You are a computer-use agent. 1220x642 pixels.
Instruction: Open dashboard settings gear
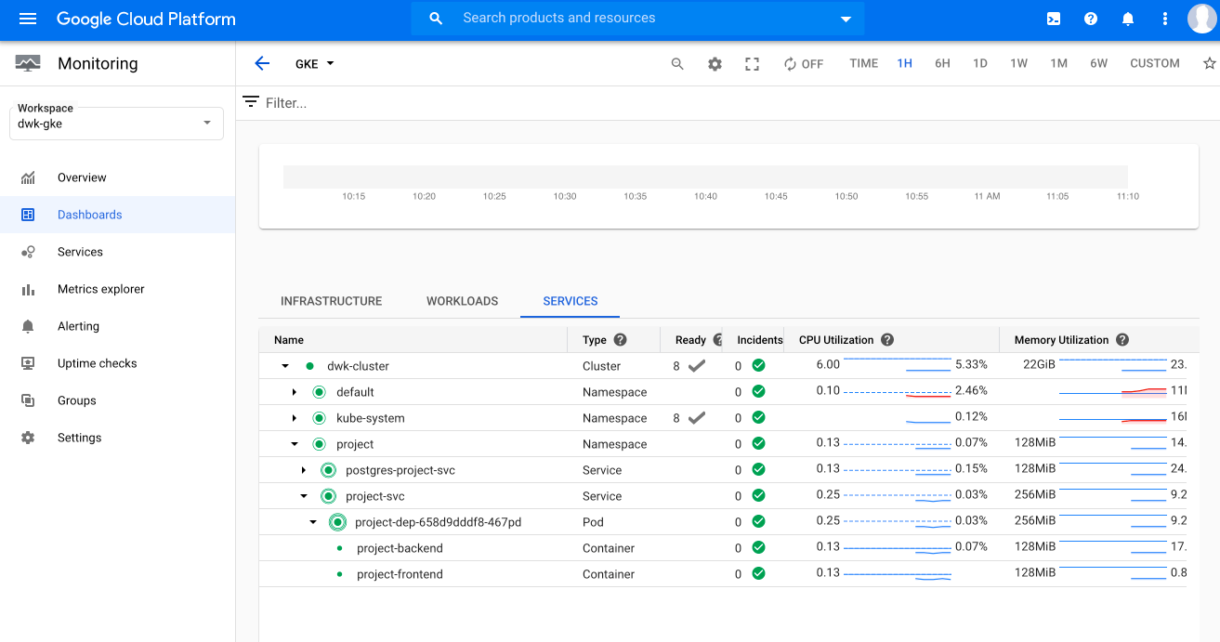point(715,64)
